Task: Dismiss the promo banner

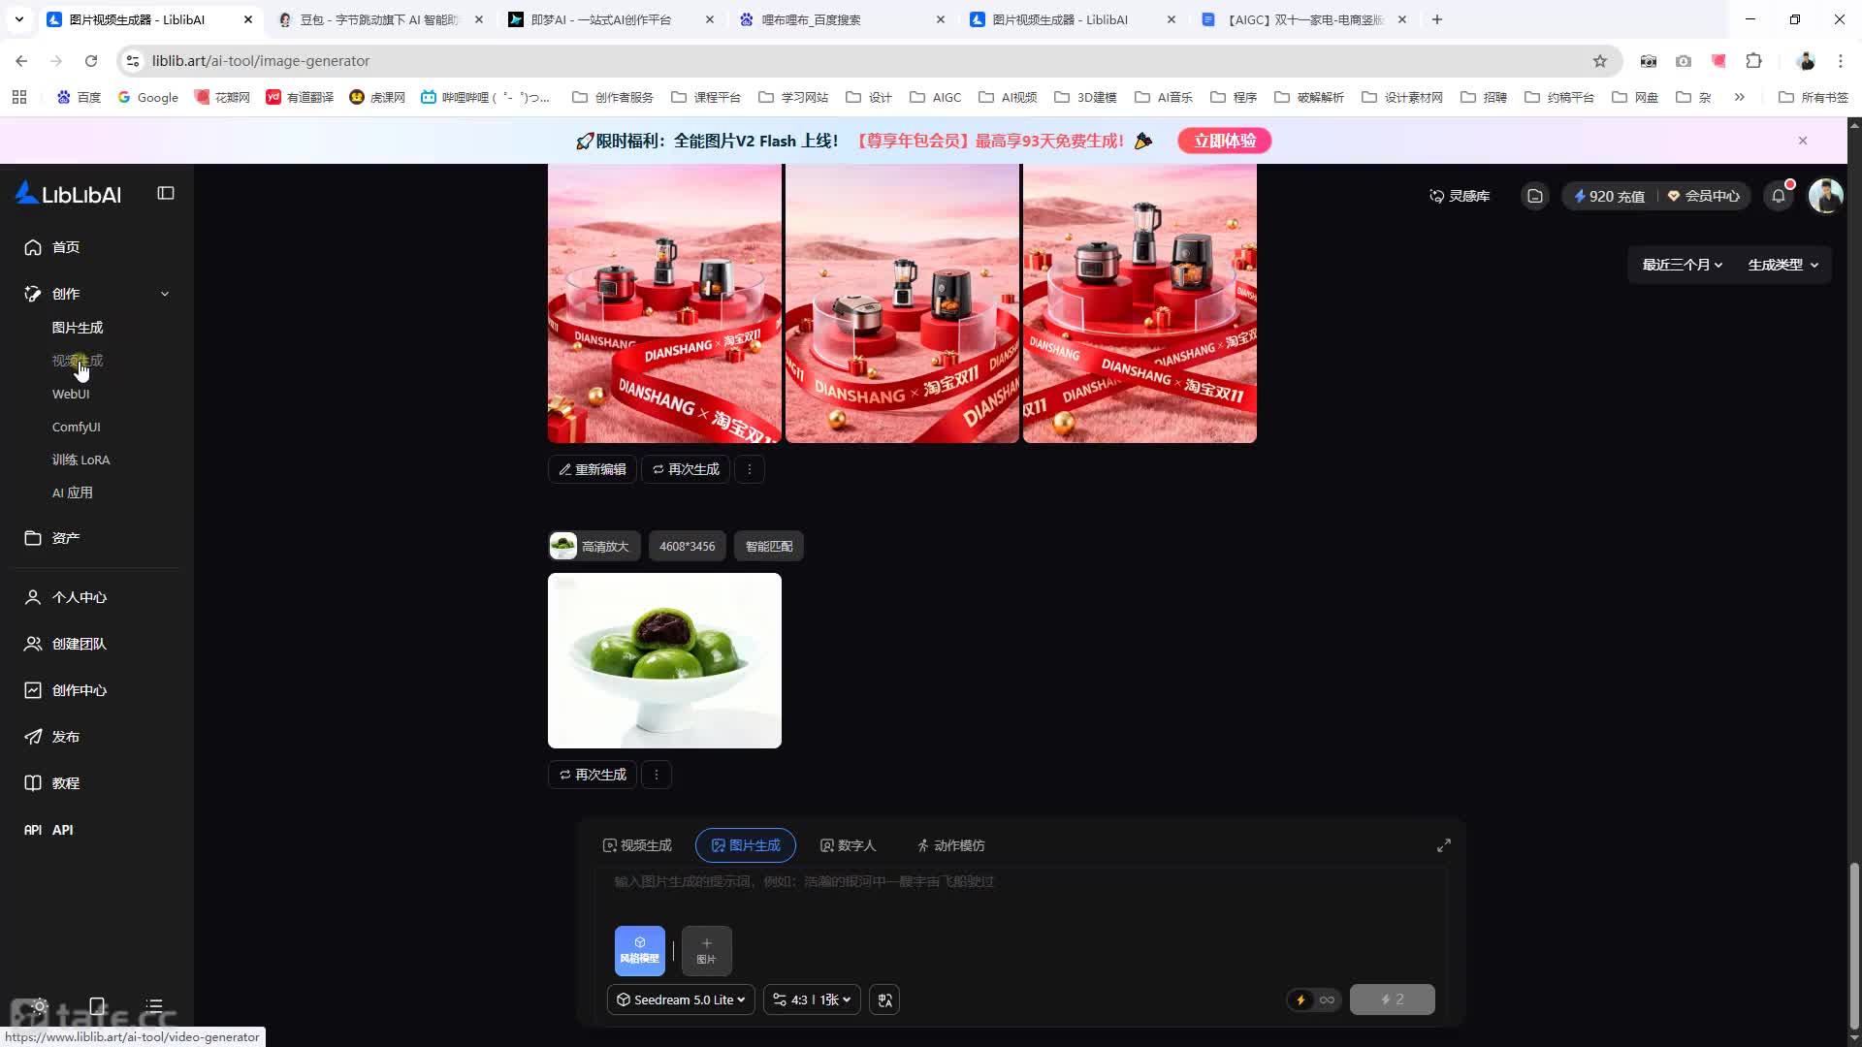Action: (1803, 141)
